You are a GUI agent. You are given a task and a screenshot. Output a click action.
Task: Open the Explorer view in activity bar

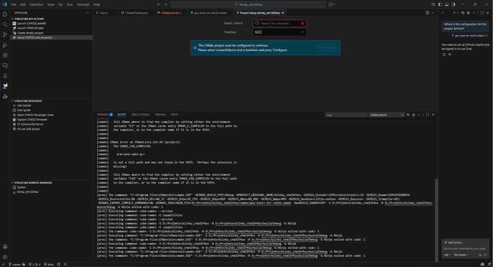[5, 14]
